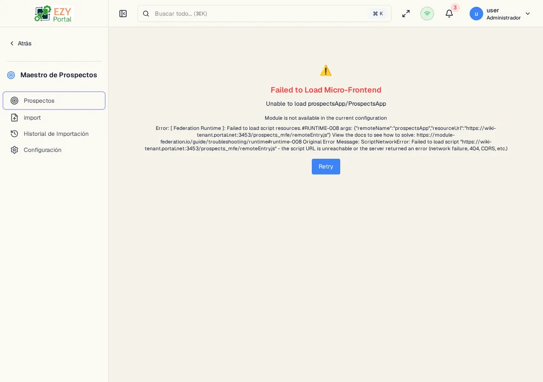Click the Administrador role label
The width and height of the screenshot is (543, 382).
click(x=504, y=18)
